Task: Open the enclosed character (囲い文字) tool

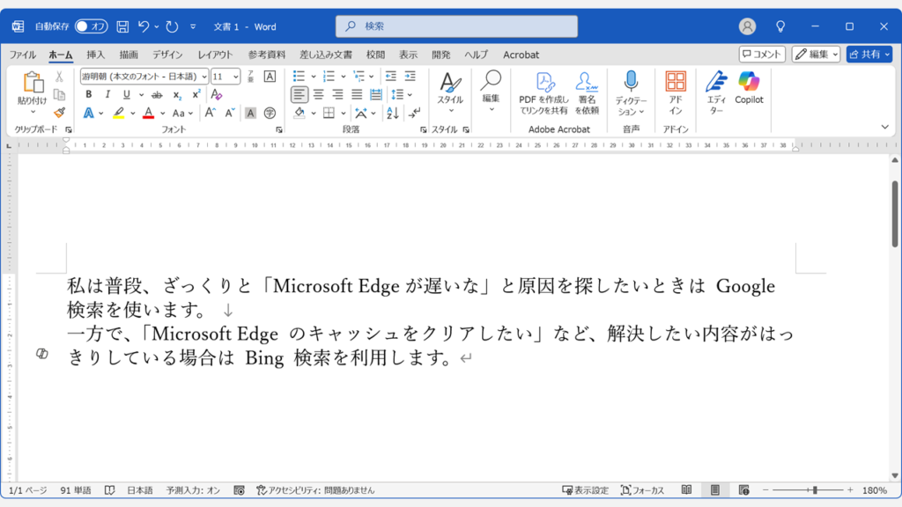Action: 270,113
